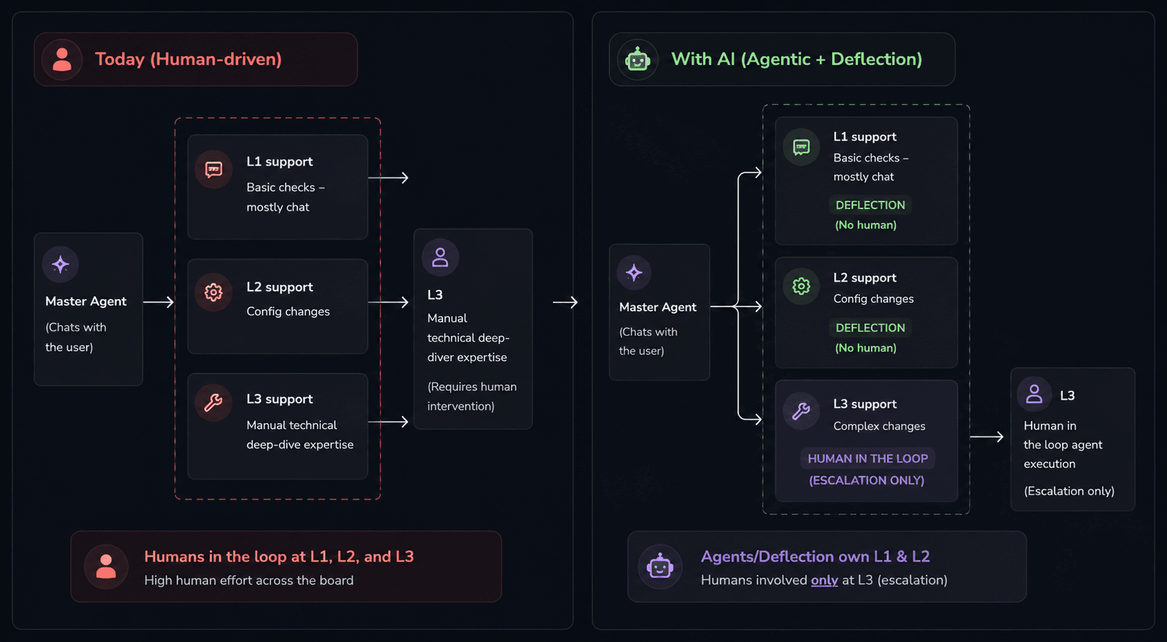
Task: Click 'L2 support' title in the Today panel
Action: [280, 287]
